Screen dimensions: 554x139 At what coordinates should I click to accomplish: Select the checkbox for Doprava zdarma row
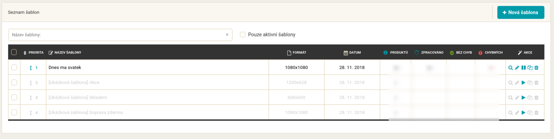coord(14,112)
